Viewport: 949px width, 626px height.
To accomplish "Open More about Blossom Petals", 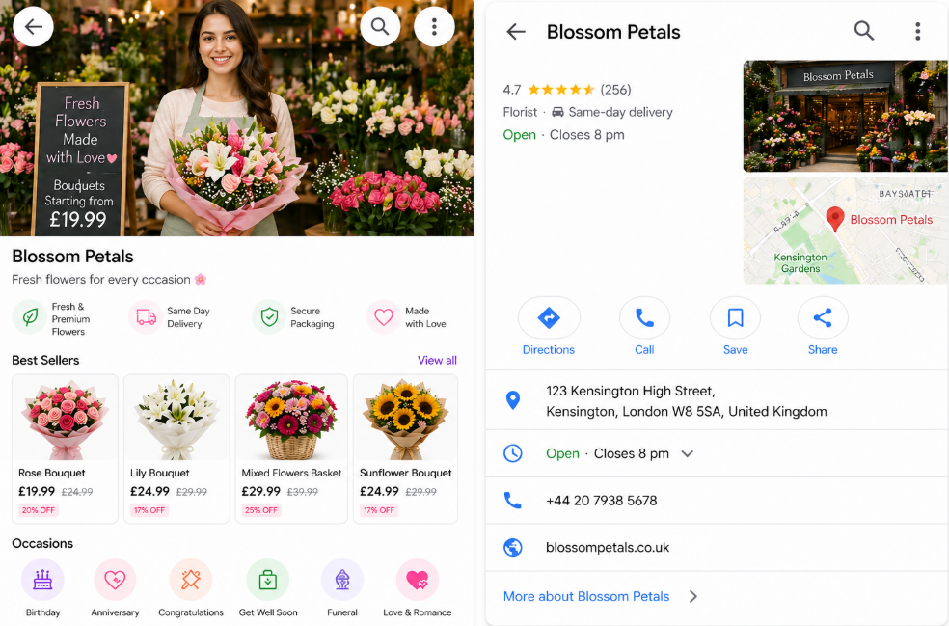I will point(584,596).
